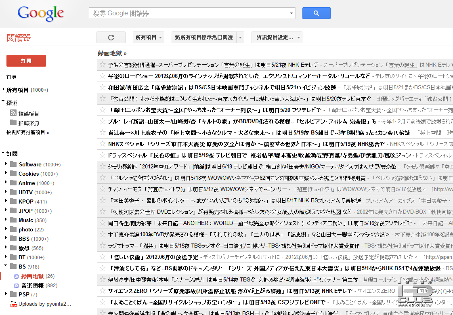Click the 閱讀器 title link
This screenshot has width=453, height=315.
19,38
